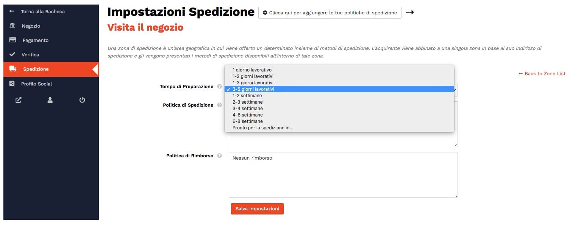Click the Salva Impostazioni button
The image size is (581, 233).
(x=257, y=209)
